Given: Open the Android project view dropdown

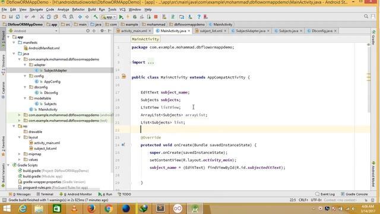Looking at the screenshot, I should click(x=33, y=31).
